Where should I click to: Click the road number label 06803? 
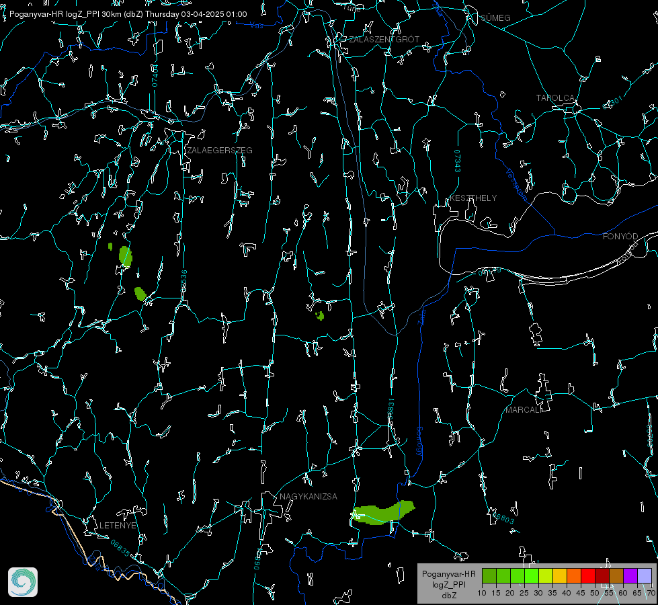[x=504, y=519]
